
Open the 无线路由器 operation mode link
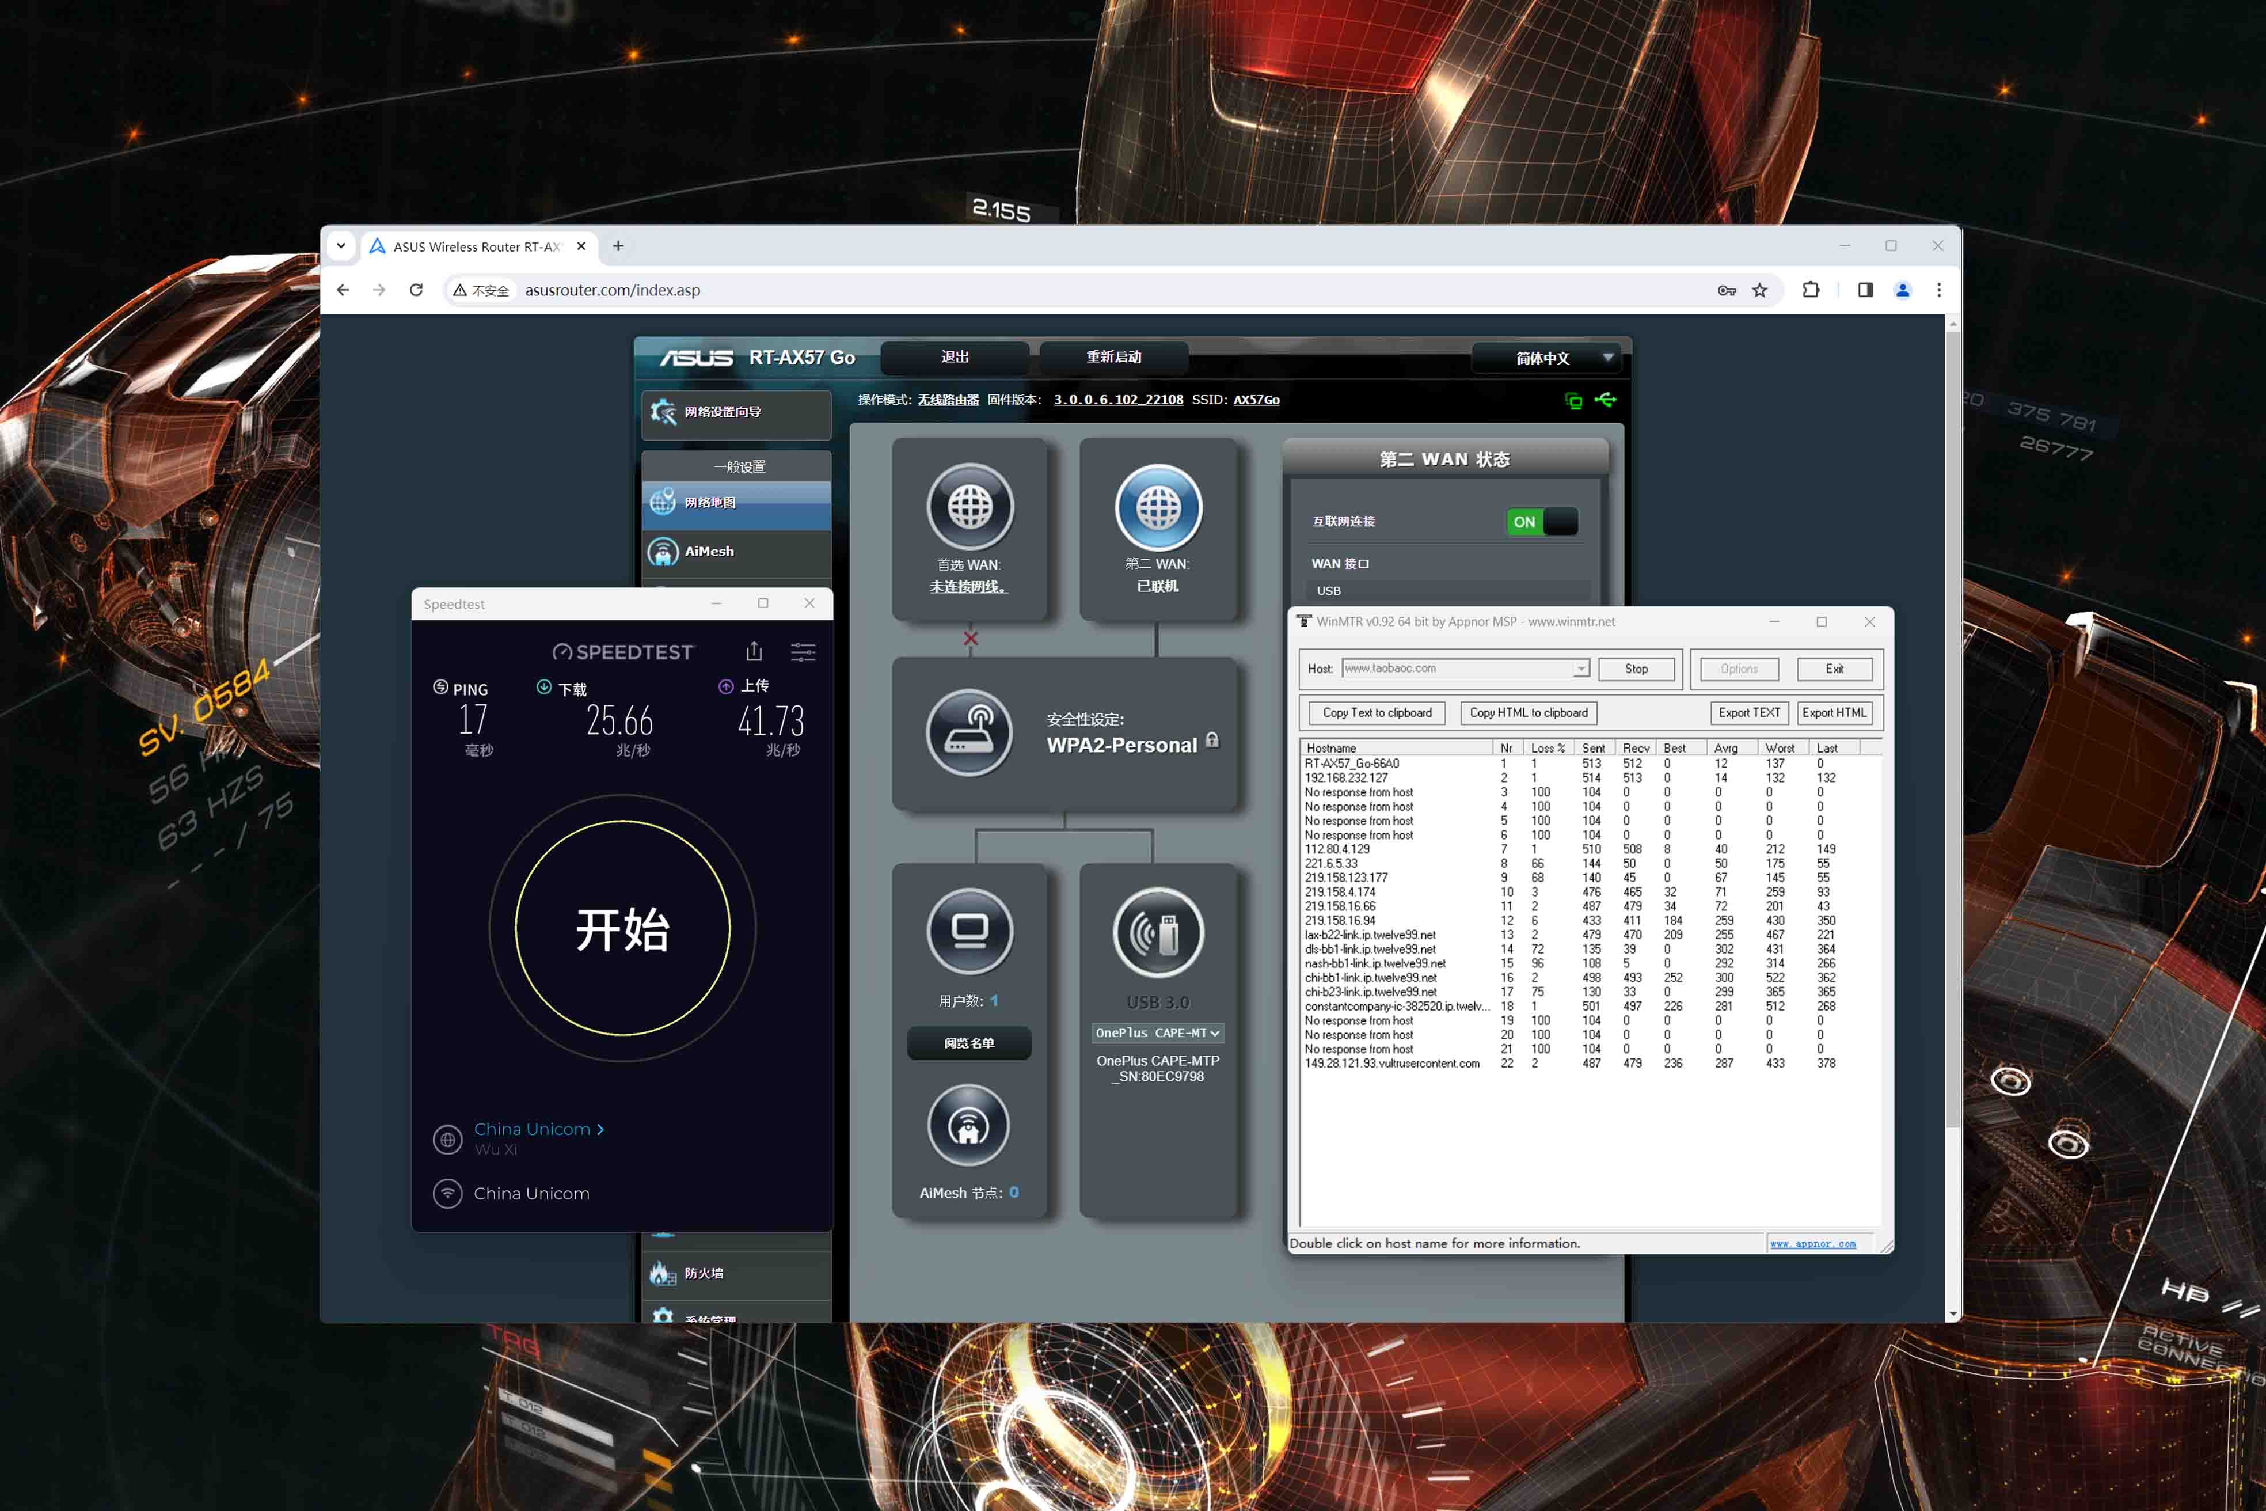point(948,400)
